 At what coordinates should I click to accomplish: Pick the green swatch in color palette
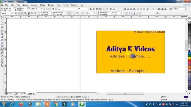point(190,56)
